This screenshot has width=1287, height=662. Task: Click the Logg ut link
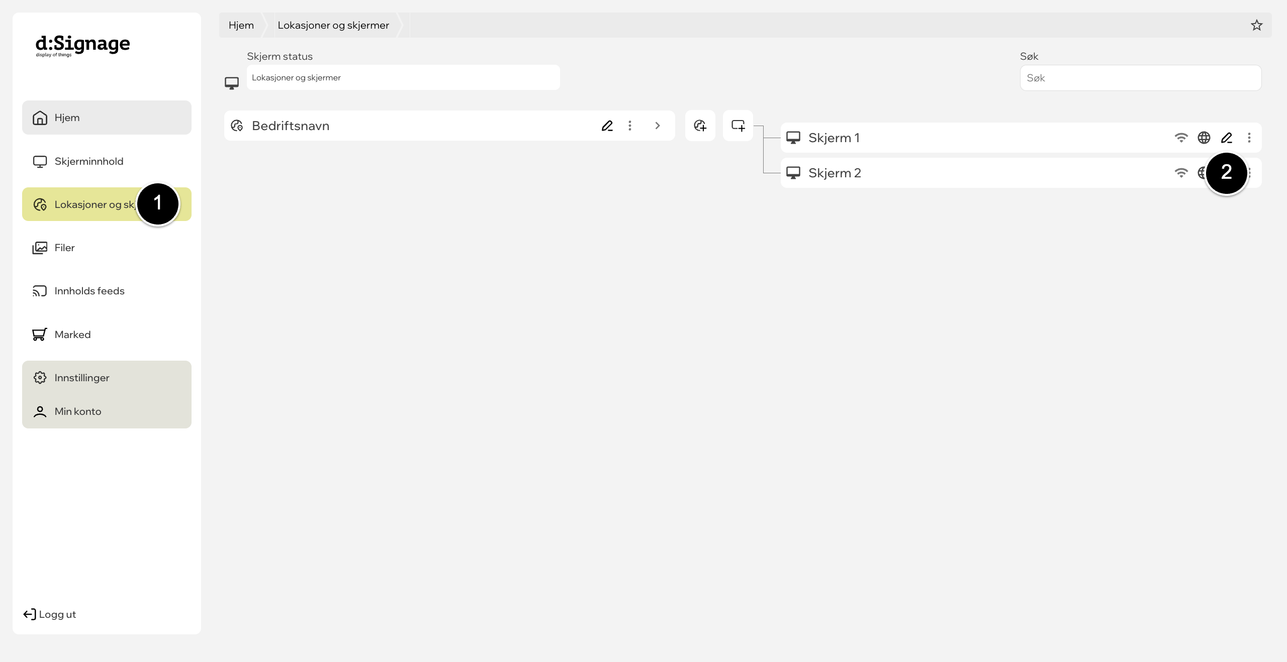[x=50, y=614]
